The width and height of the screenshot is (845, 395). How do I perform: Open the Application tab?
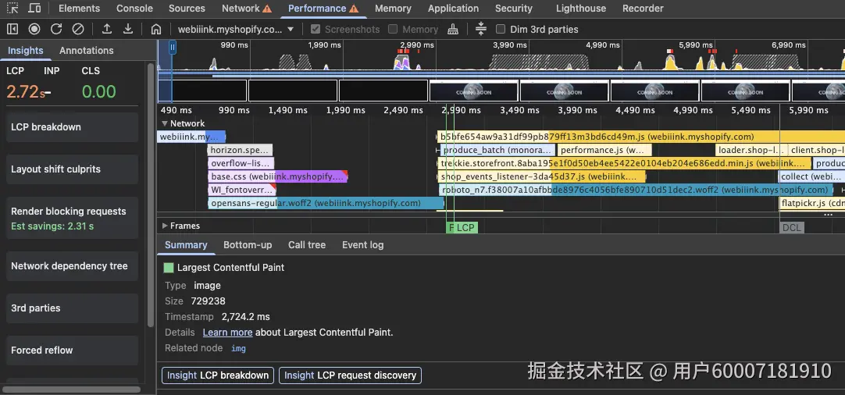pos(453,8)
